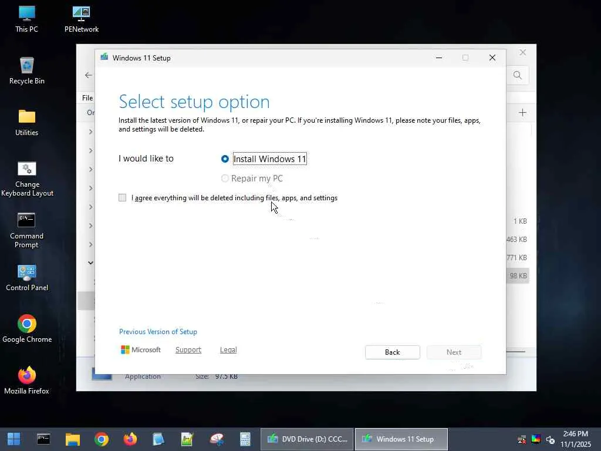Open the green chart taskbar icon
Image resolution: width=601 pixels, height=451 pixels.
pos(187,439)
